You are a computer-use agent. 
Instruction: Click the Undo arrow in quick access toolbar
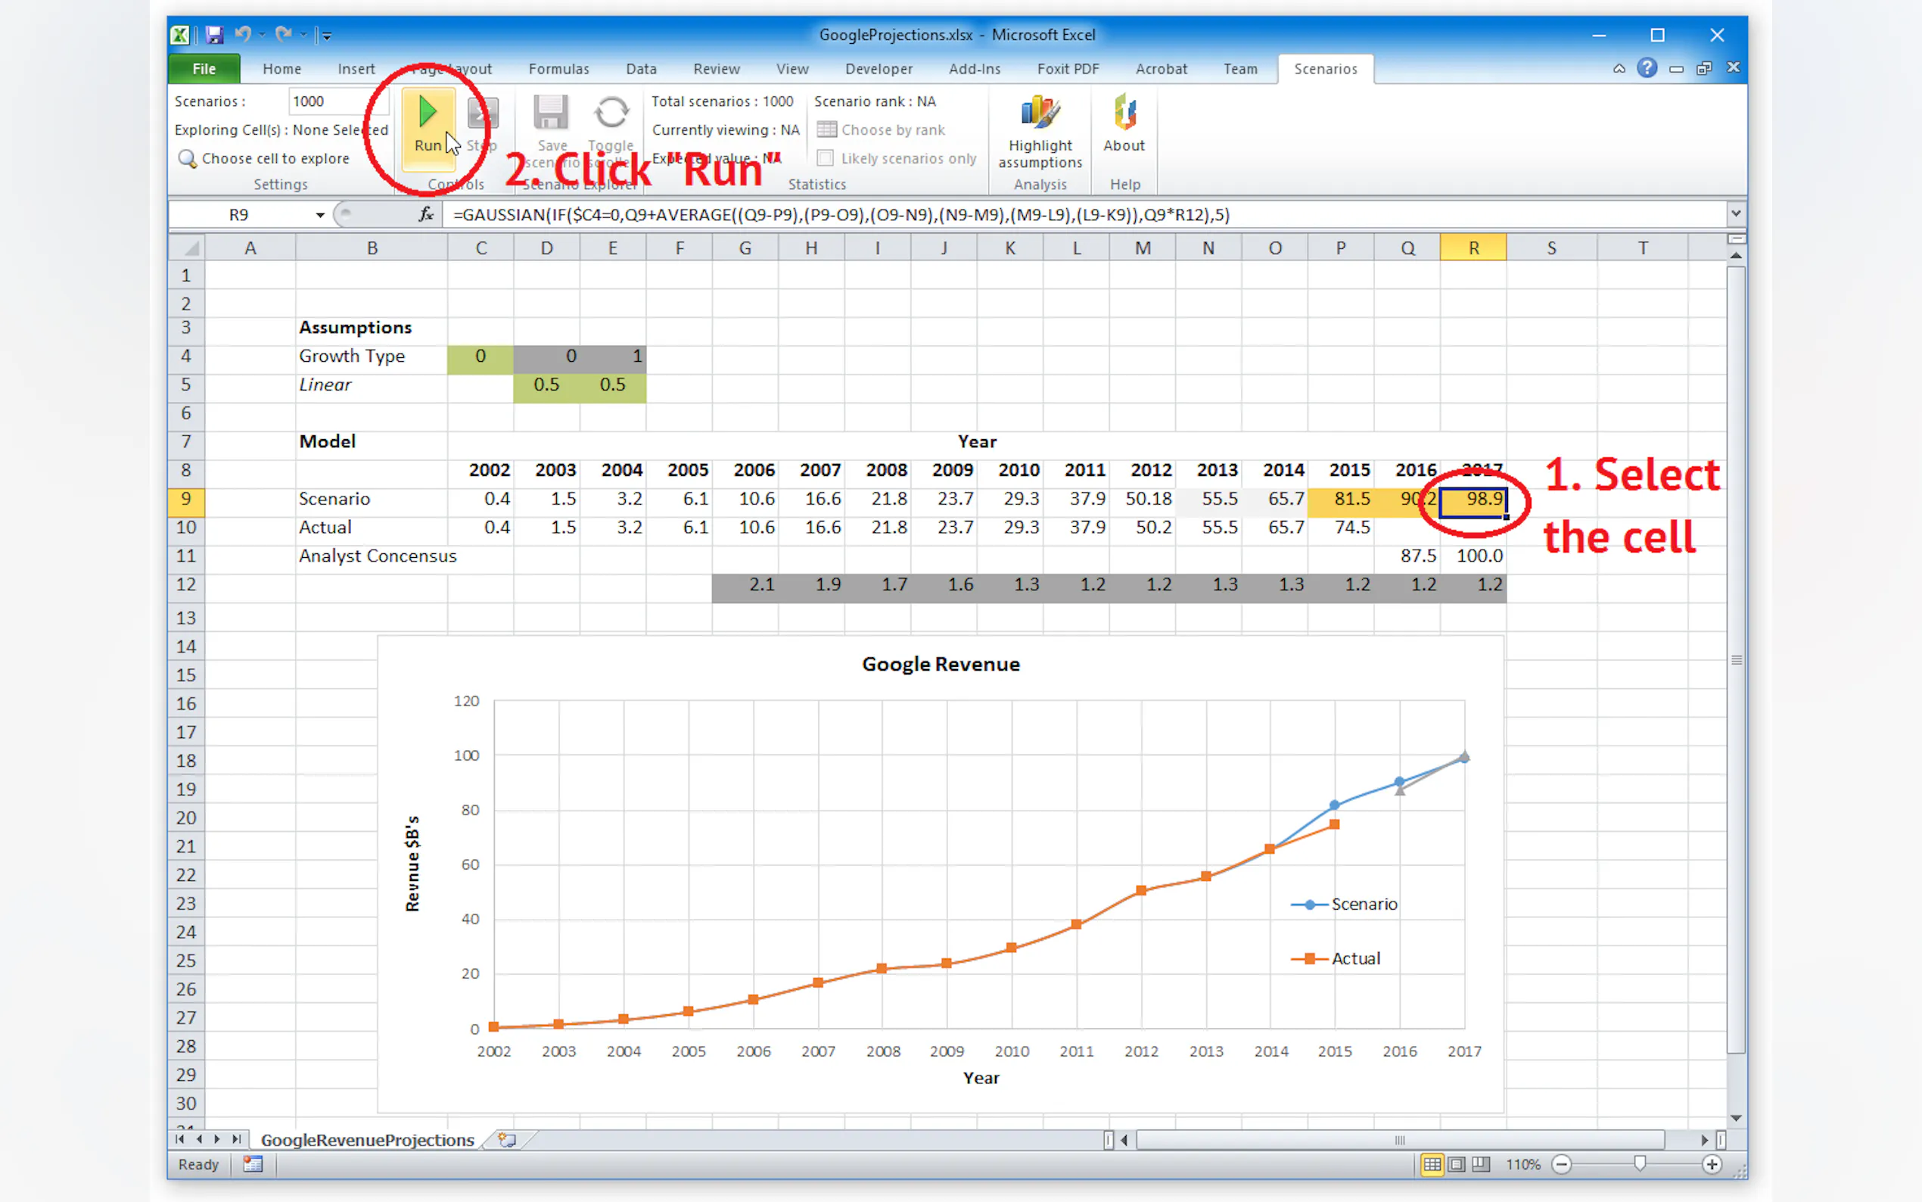click(242, 35)
